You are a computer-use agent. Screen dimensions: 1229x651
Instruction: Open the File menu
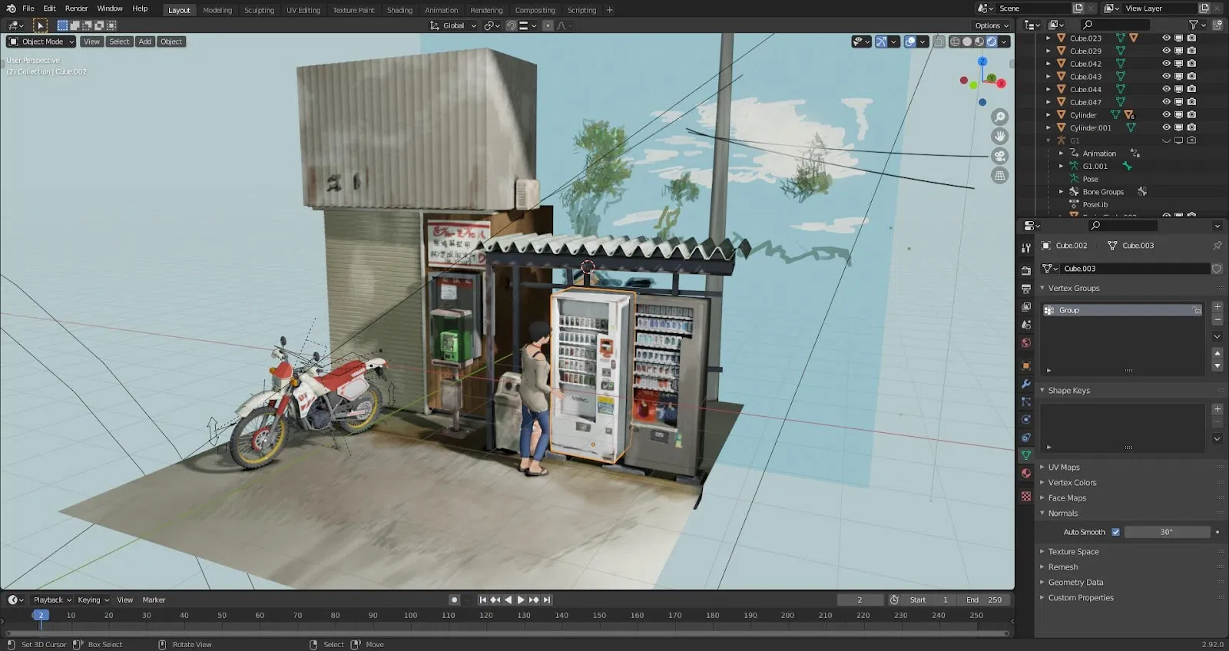tap(28, 8)
